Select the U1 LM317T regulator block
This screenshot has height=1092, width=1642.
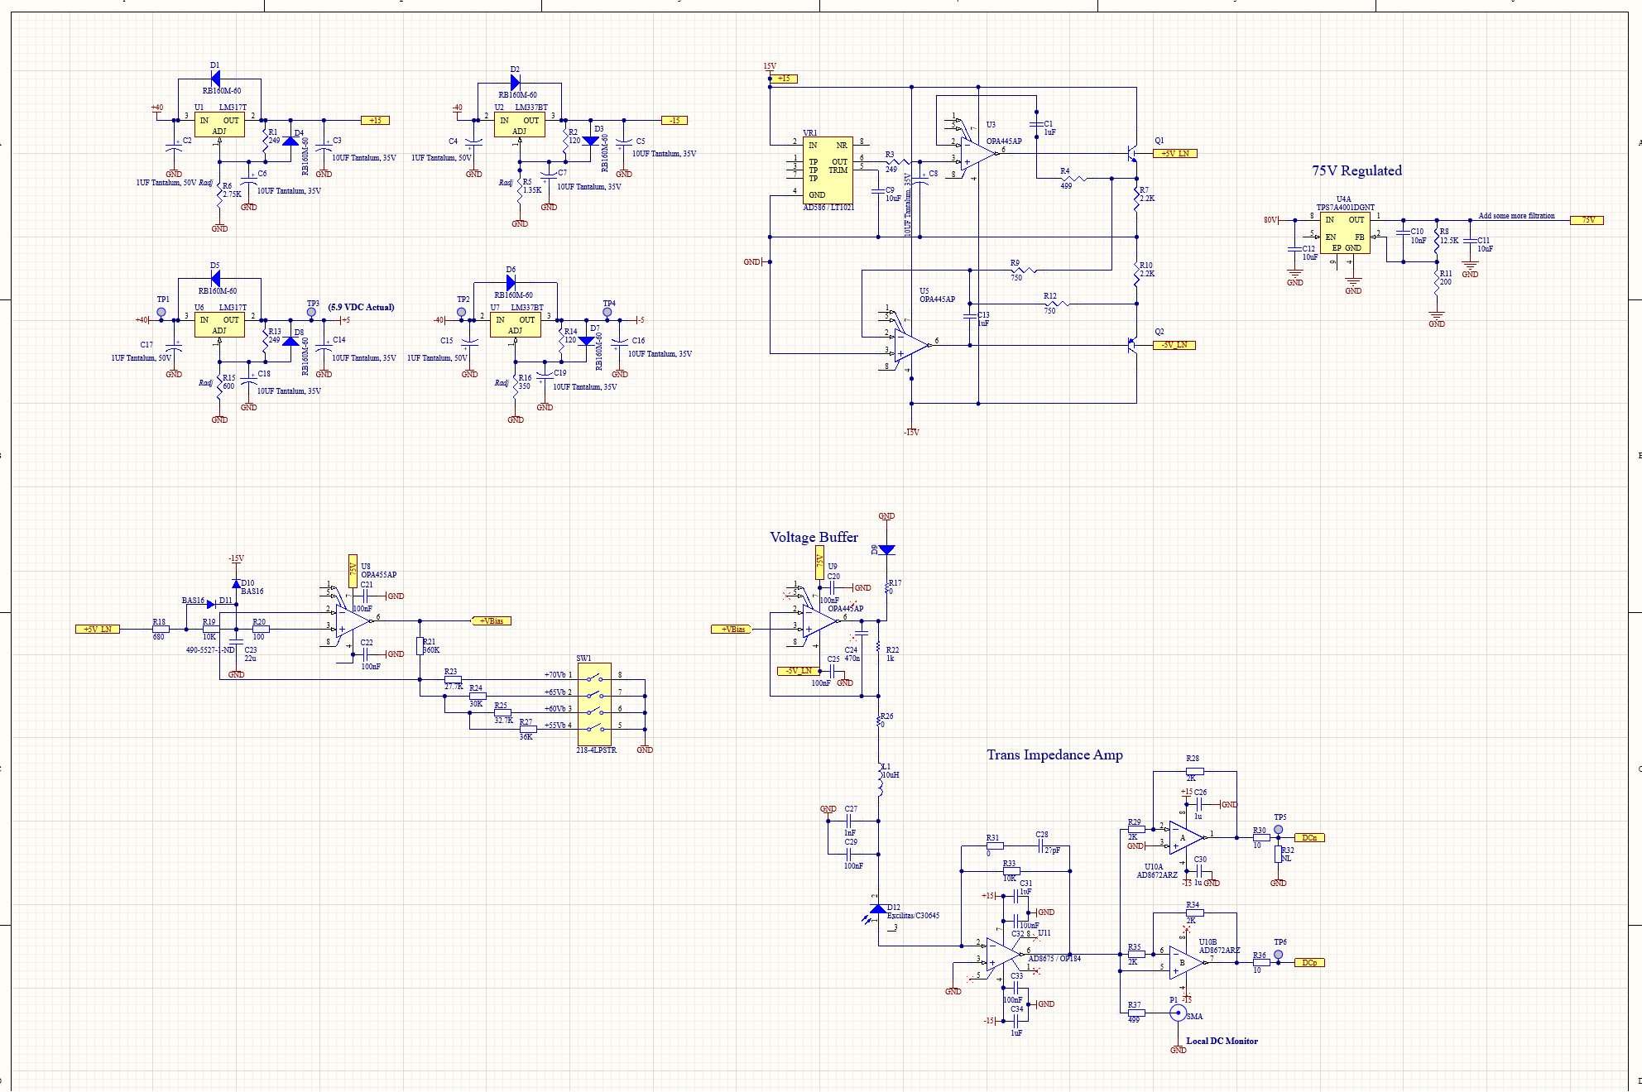pos(219,125)
